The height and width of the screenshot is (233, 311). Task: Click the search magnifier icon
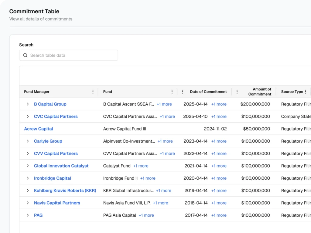click(26, 56)
